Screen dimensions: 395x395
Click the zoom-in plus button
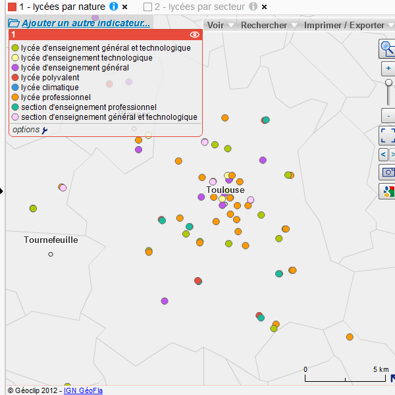388,68
